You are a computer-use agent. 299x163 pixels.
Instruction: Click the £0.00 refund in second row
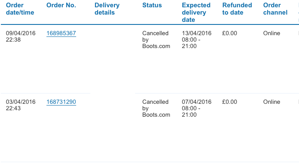230,102
